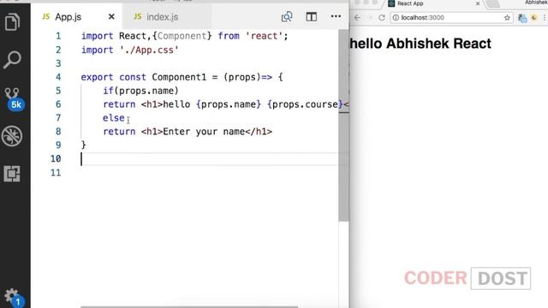Open the Explorer files icon in the activity bar
The height and width of the screenshot is (308, 548).
[12, 22]
